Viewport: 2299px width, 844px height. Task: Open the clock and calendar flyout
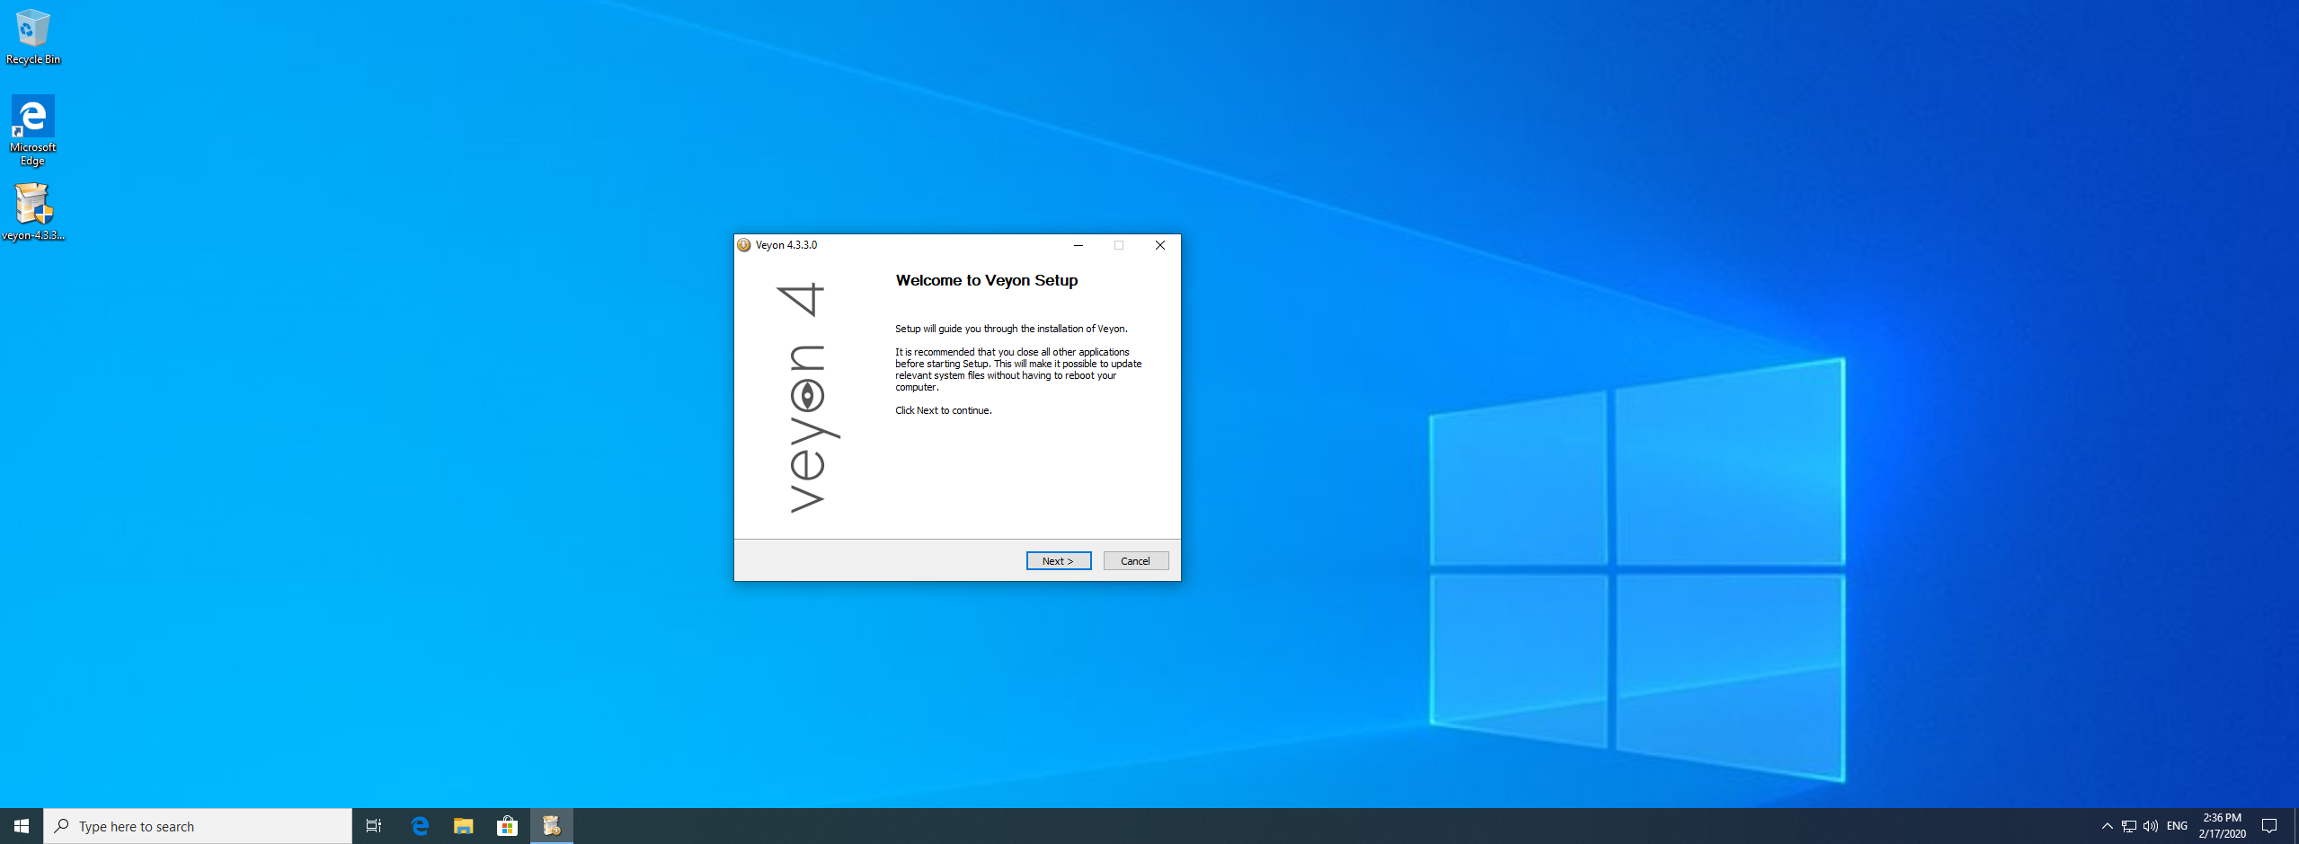[x=2223, y=826]
